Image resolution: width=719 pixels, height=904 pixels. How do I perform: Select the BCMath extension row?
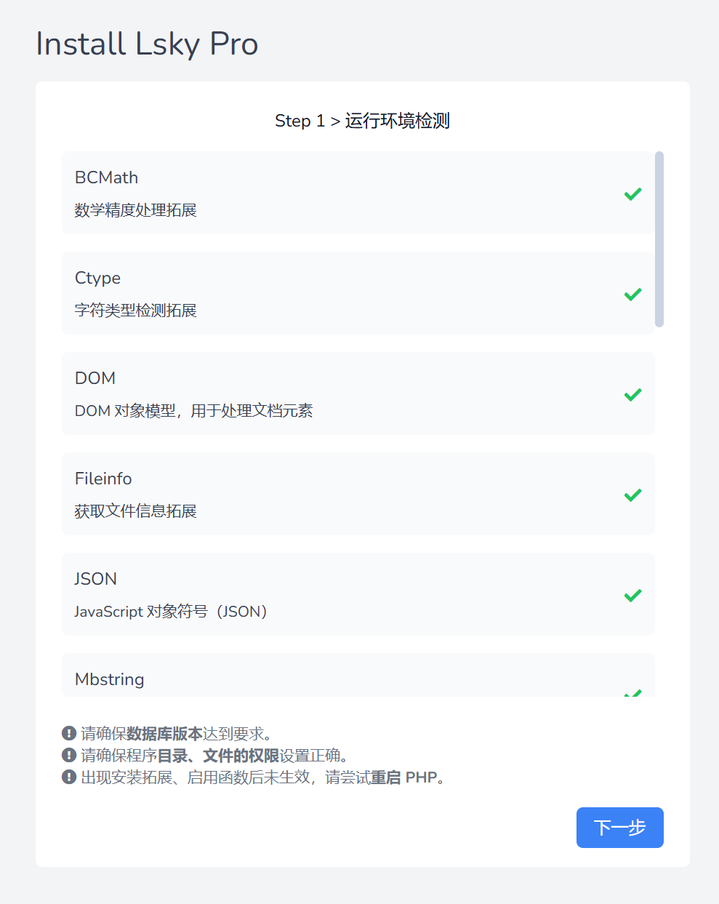click(358, 193)
